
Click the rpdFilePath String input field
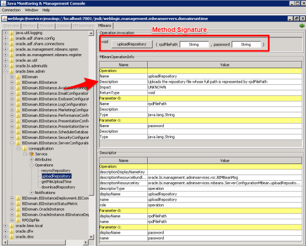pyautogui.click(x=194, y=44)
